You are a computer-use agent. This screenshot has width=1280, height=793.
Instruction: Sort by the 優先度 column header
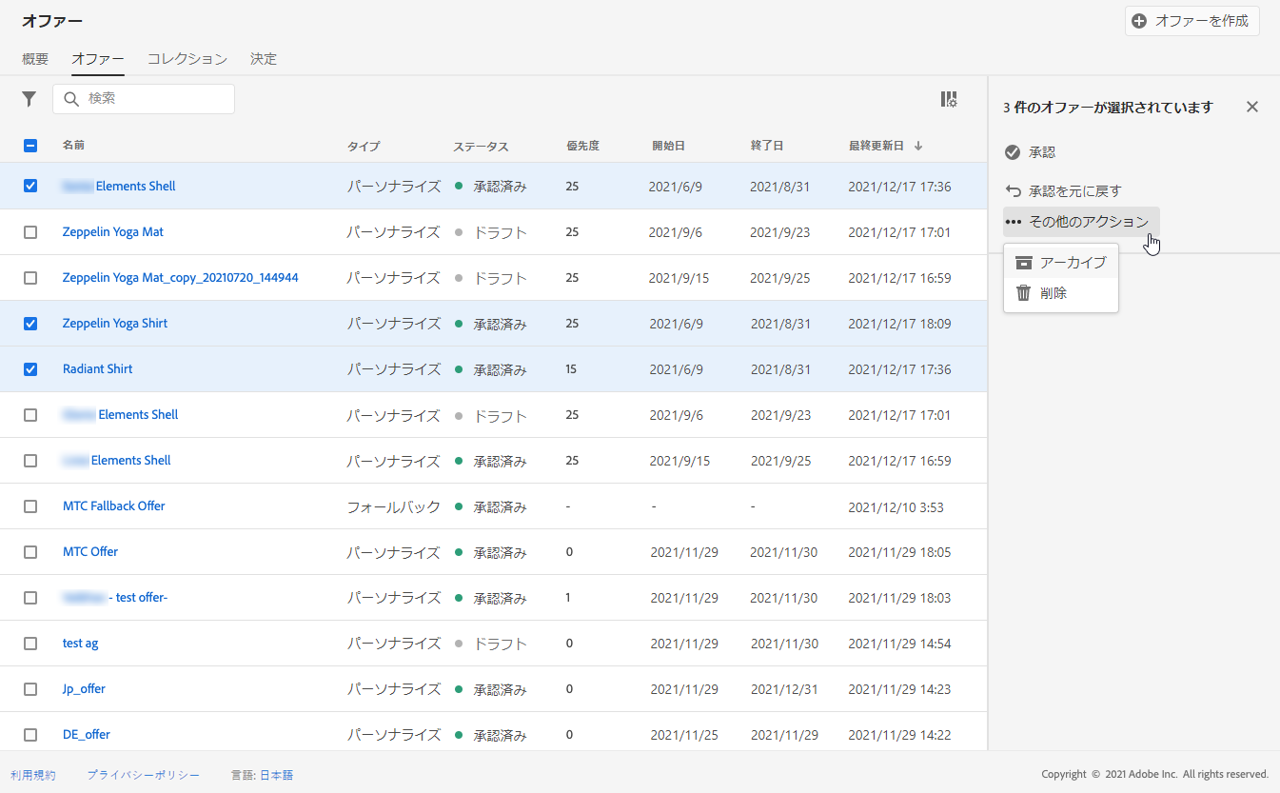tap(582, 147)
